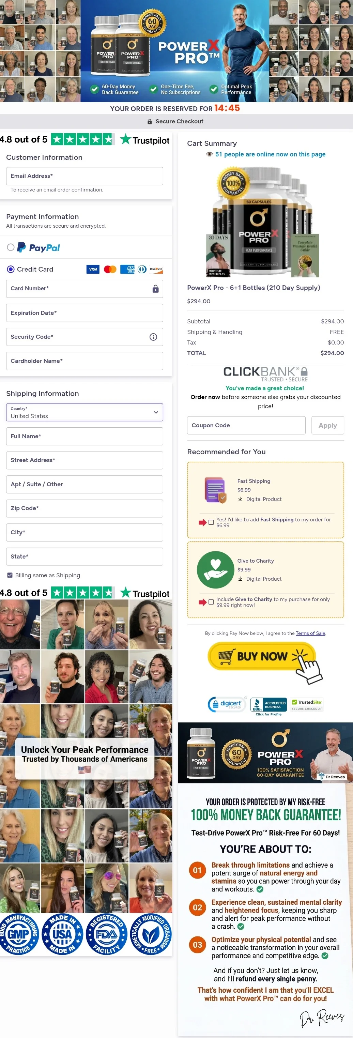Image resolution: width=353 pixels, height=1038 pixels.
Task: Click the TrustedSite secure checkout badge
Action: point(307,704)
